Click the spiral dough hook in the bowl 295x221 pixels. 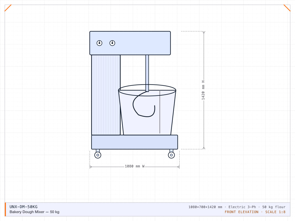pyautogui.click(x=144, y=104)
